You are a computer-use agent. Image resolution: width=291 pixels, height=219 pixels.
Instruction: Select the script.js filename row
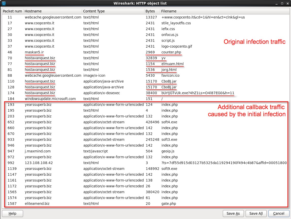pos(146,41)
